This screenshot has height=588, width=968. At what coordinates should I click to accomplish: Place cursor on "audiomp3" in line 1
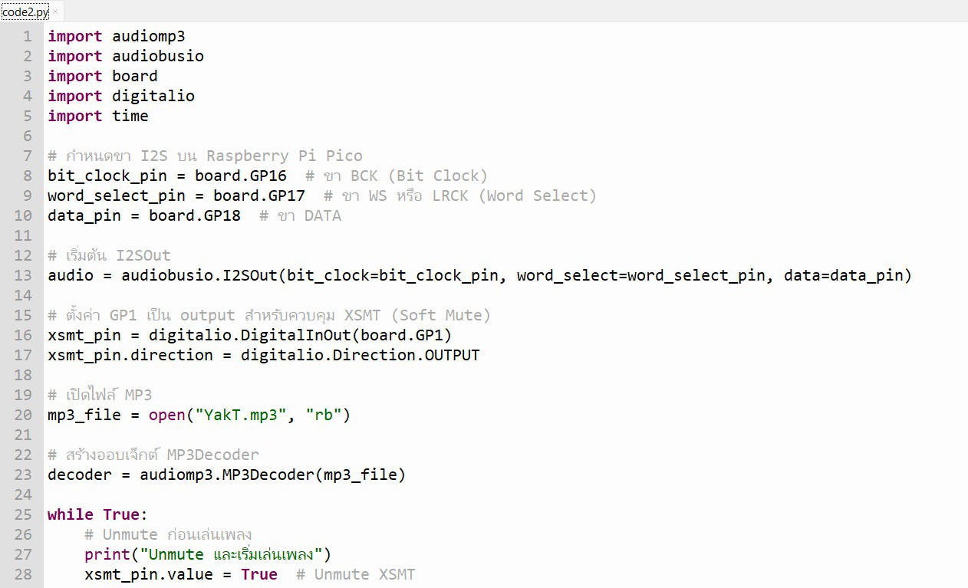pos(148,36)
